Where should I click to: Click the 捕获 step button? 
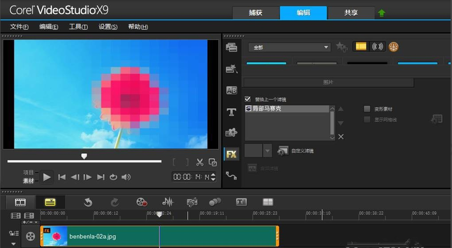tap(255, 13)
